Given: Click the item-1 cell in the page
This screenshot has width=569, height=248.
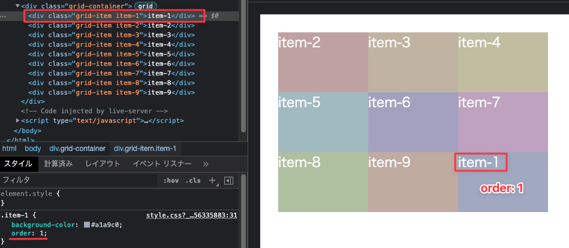Looking at the screenshot, I should tap(503, 182).
